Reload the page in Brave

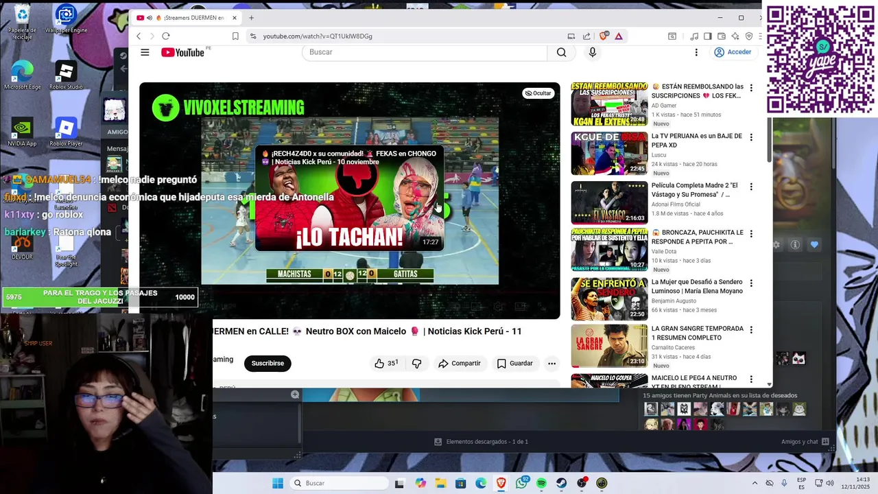click(x=165, y=36)
